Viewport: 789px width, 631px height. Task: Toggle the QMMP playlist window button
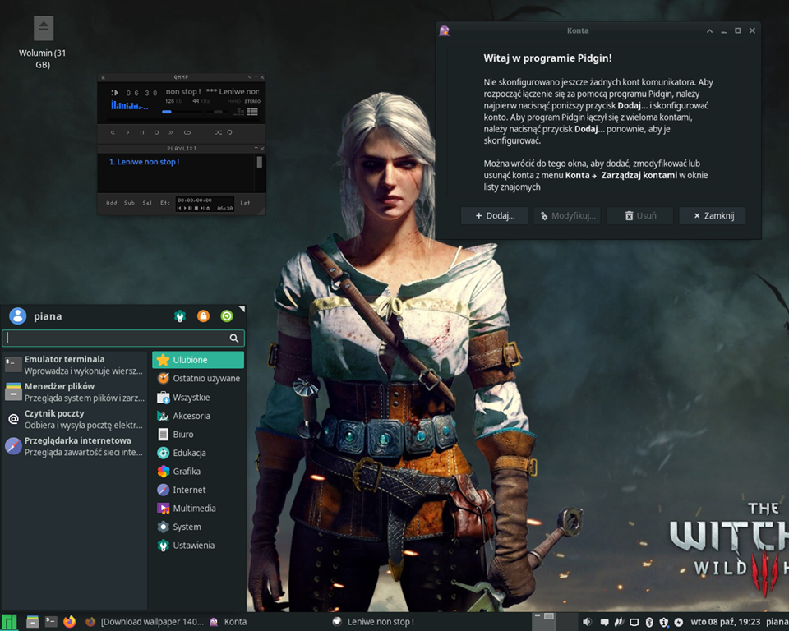click(252, 112)
